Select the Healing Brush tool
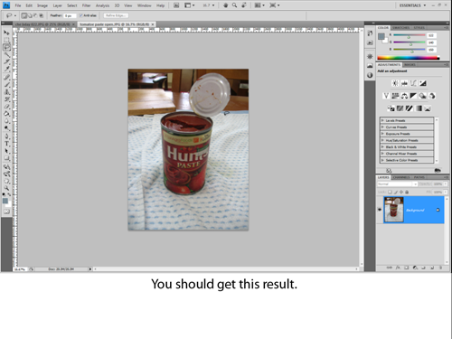Image resolution: width=452 pixels, height=339 pixels. [x=6, y=77]
